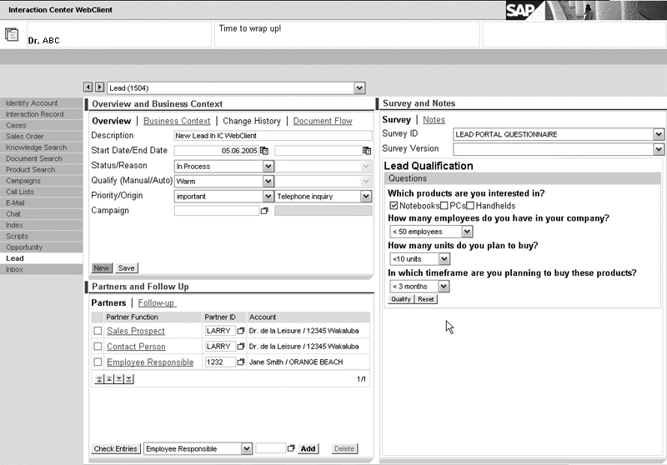Viewport: 667px width, 465px height.
Task: Open the Employee Responsible link
Action: point(150,362)
